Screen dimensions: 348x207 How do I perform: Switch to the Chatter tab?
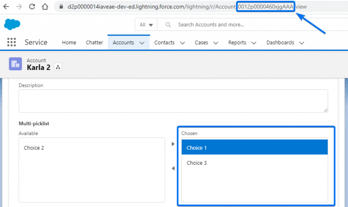(x=94, y=43)
